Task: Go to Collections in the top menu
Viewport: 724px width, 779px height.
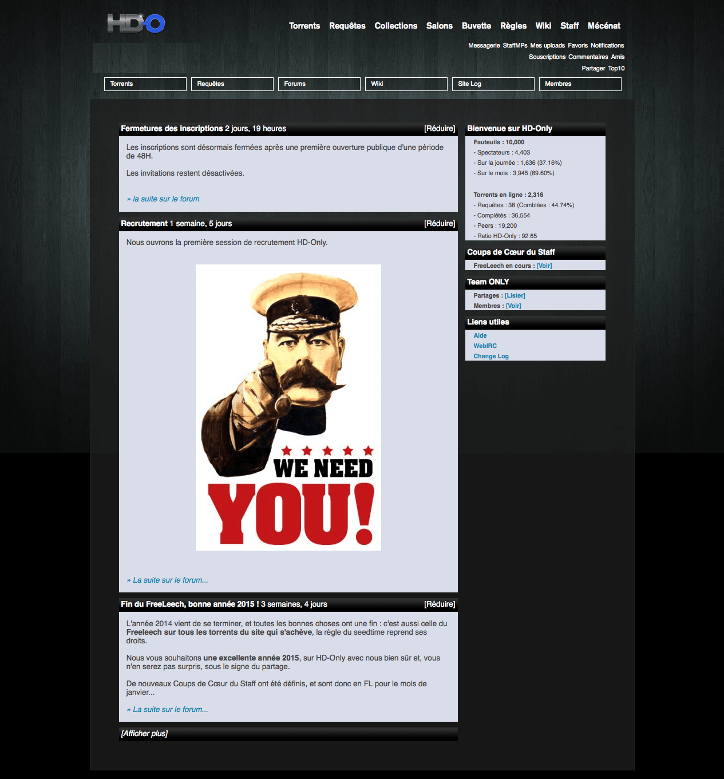Action: click(x=396, y=26)
